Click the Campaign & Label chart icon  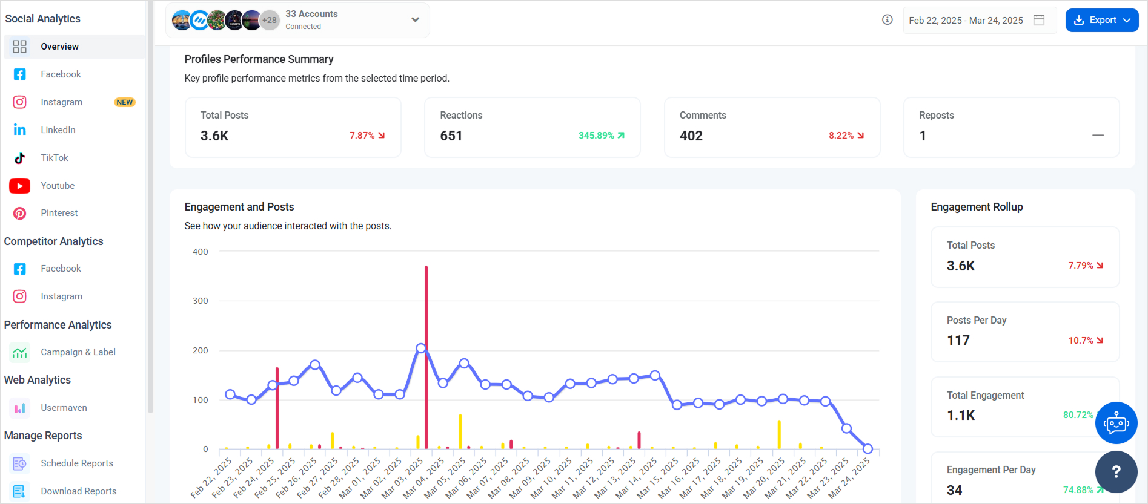(19, 352)
